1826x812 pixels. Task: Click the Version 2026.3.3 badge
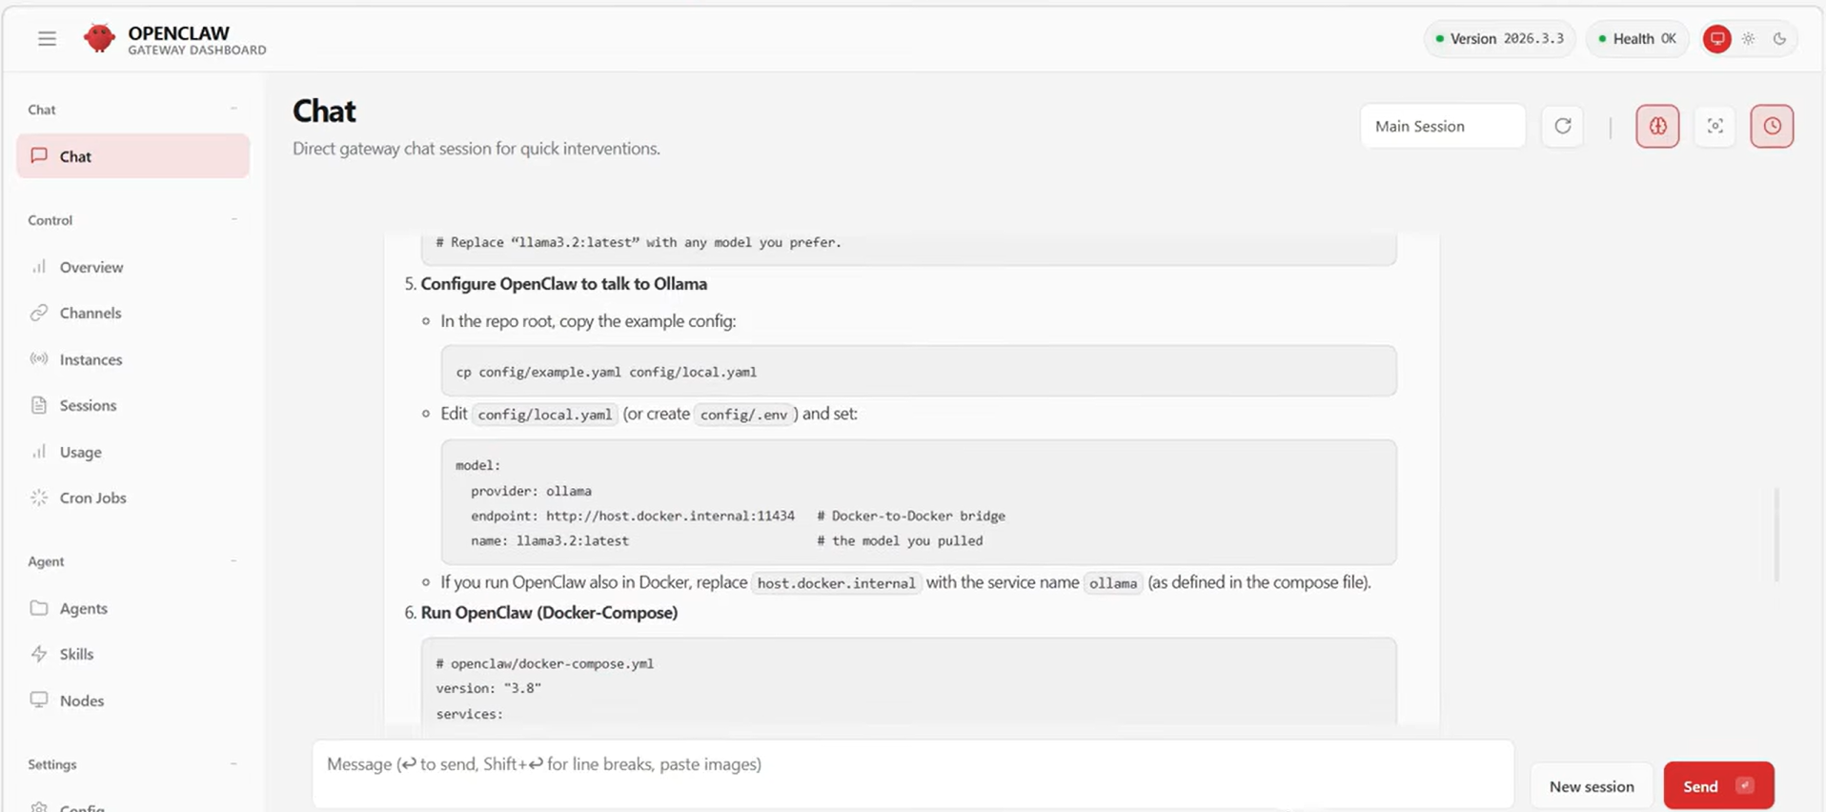pyautogui.click(x=1499, y=39)
